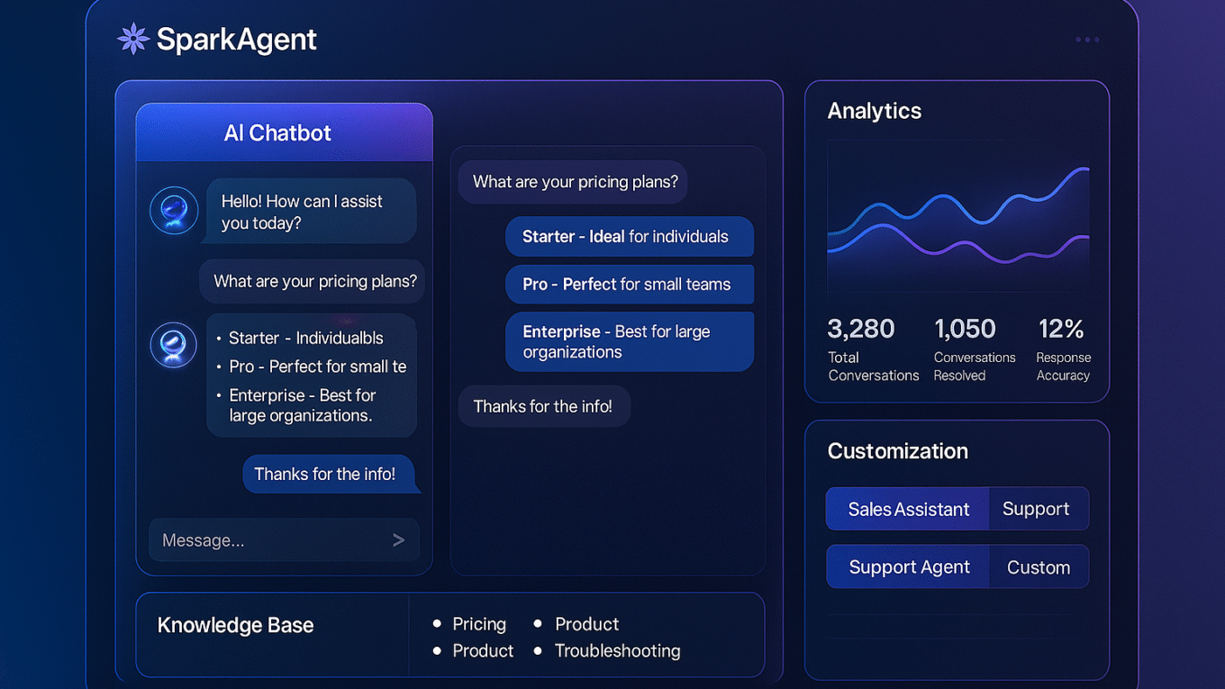Open the Support tab in Customization
The height and width of the screenshot is (689, 1225).
click(1038, 509)
